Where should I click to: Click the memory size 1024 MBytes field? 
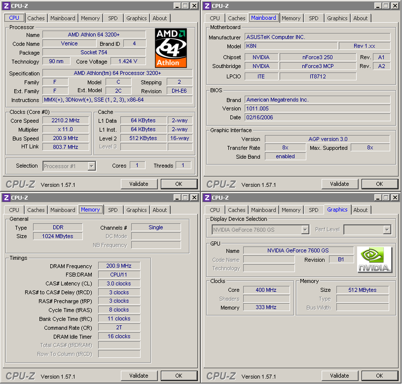click(x=58, y=236)
